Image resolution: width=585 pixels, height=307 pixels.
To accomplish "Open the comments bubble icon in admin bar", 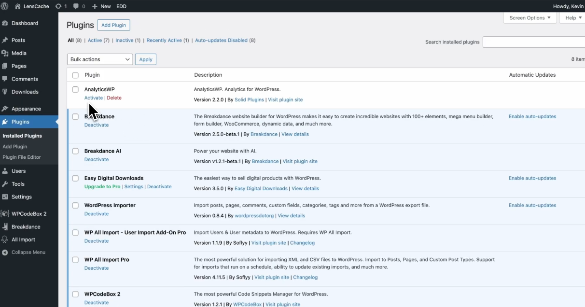I will (x=76, y=6).
